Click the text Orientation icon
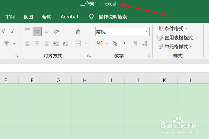 (56, 31)
